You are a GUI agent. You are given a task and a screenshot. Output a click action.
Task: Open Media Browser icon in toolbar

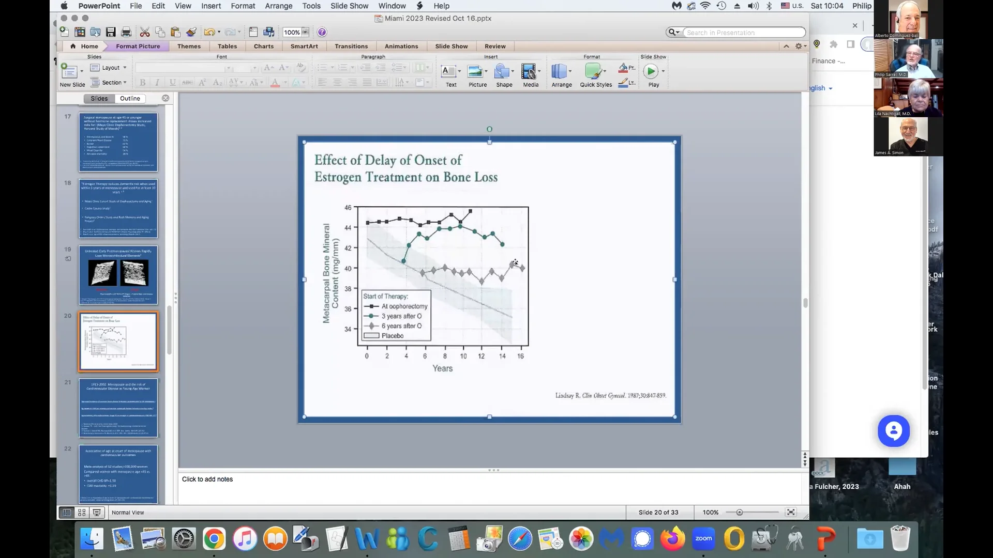pos(269,32)
